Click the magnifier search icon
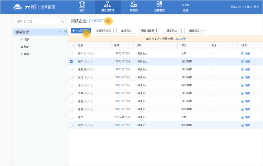This screenshot has width=263, height=166. click(x=63, y=21)
